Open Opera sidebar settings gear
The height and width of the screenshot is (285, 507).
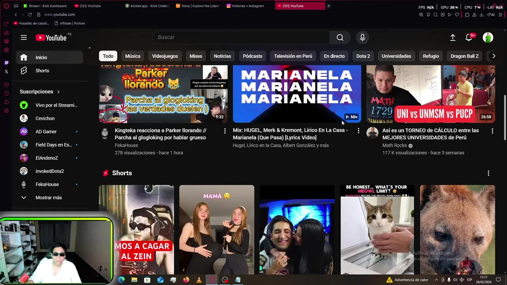(x=6, y=111)
